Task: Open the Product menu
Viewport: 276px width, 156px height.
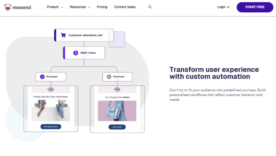Action: [53, 7]
